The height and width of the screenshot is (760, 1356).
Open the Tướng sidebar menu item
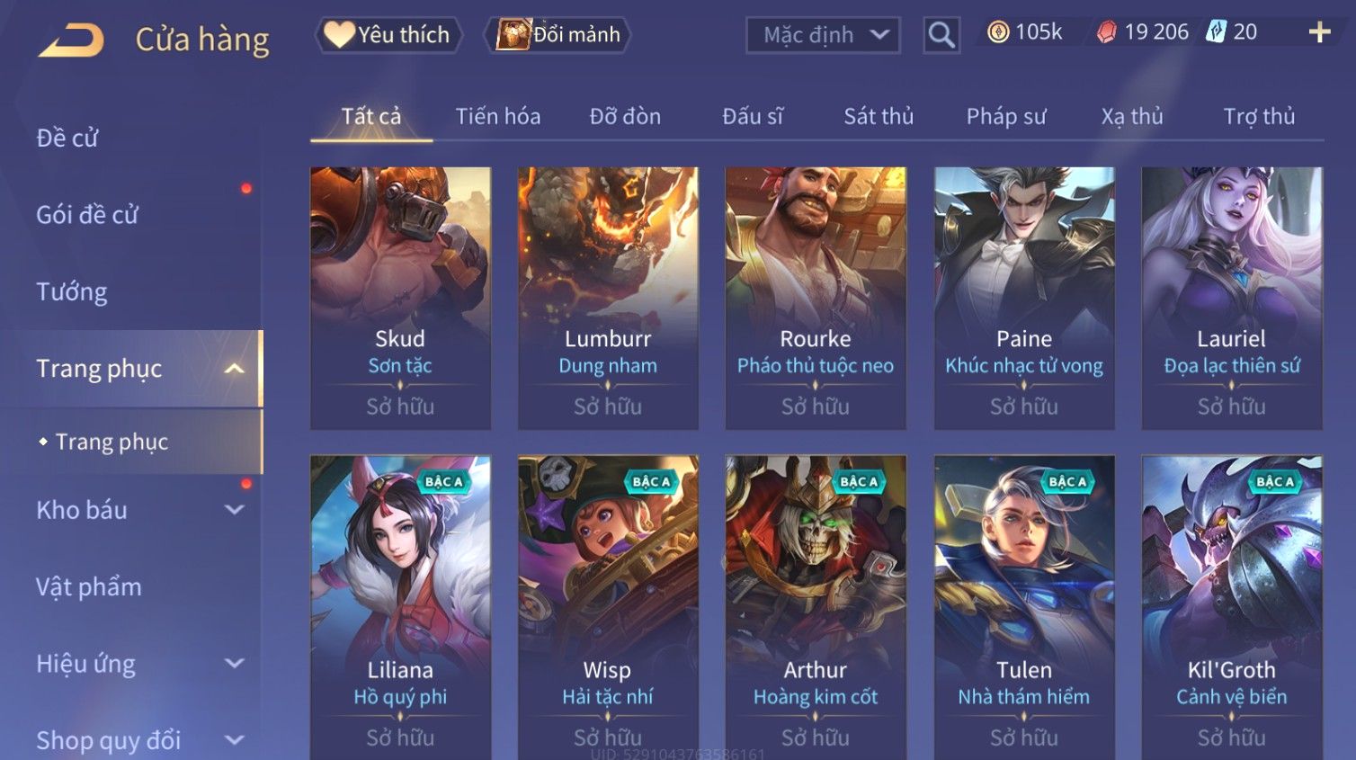pyautogui.click(x=72, y=292)
